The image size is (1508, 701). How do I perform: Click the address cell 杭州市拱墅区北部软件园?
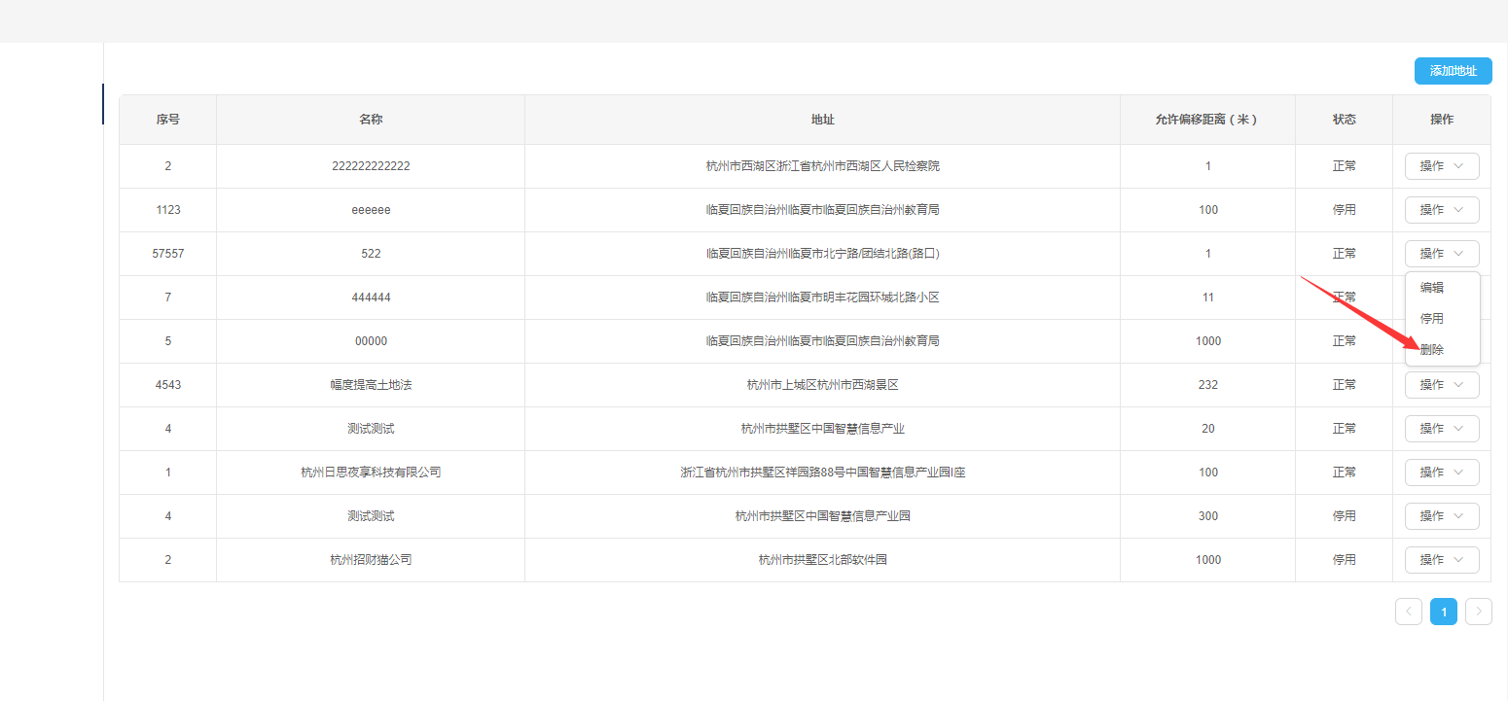pos(822,560)
